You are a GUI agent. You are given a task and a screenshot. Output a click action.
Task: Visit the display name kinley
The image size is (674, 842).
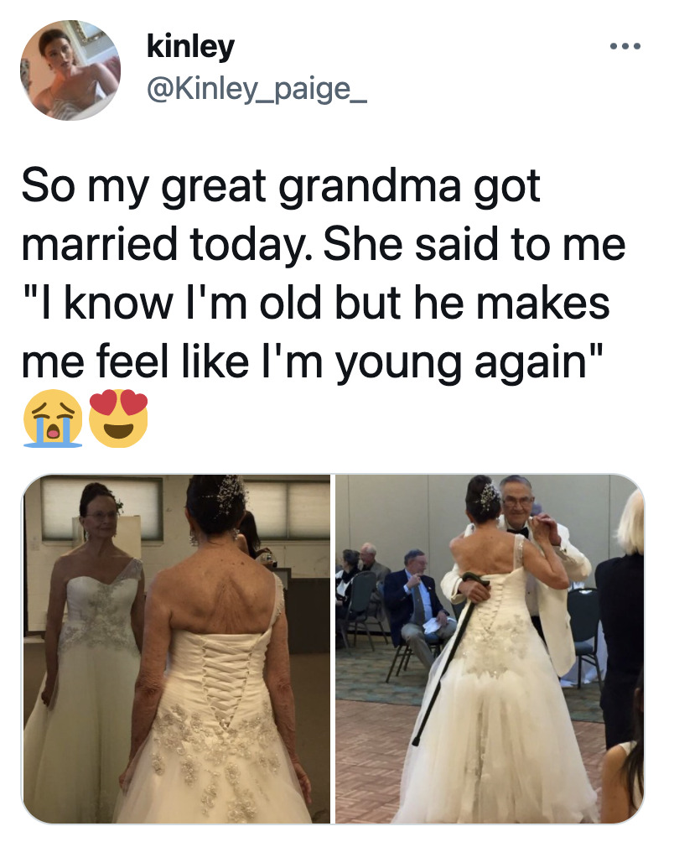tap(190, 47)
